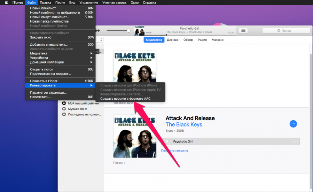Viewport: 313px width, 192px height.
Task: Adjust the volume slider knob
Action: [x=128, y=31]
